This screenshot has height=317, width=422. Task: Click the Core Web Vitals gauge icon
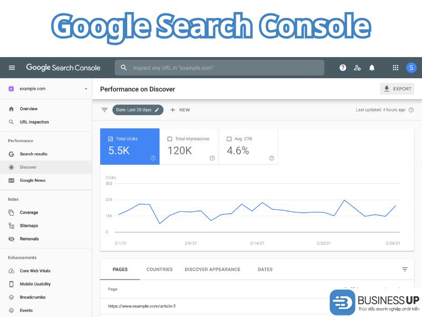[11, 271]
